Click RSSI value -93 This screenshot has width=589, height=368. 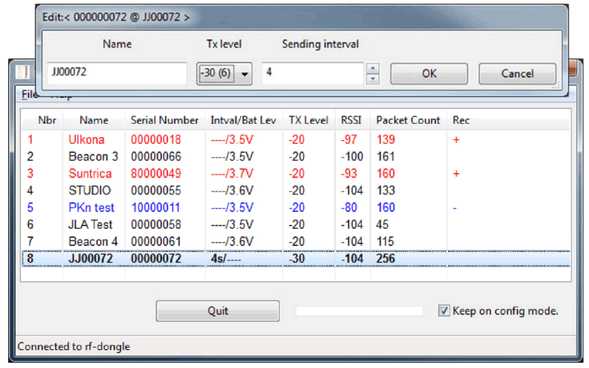pyautogui.click(x=349, y=173)
